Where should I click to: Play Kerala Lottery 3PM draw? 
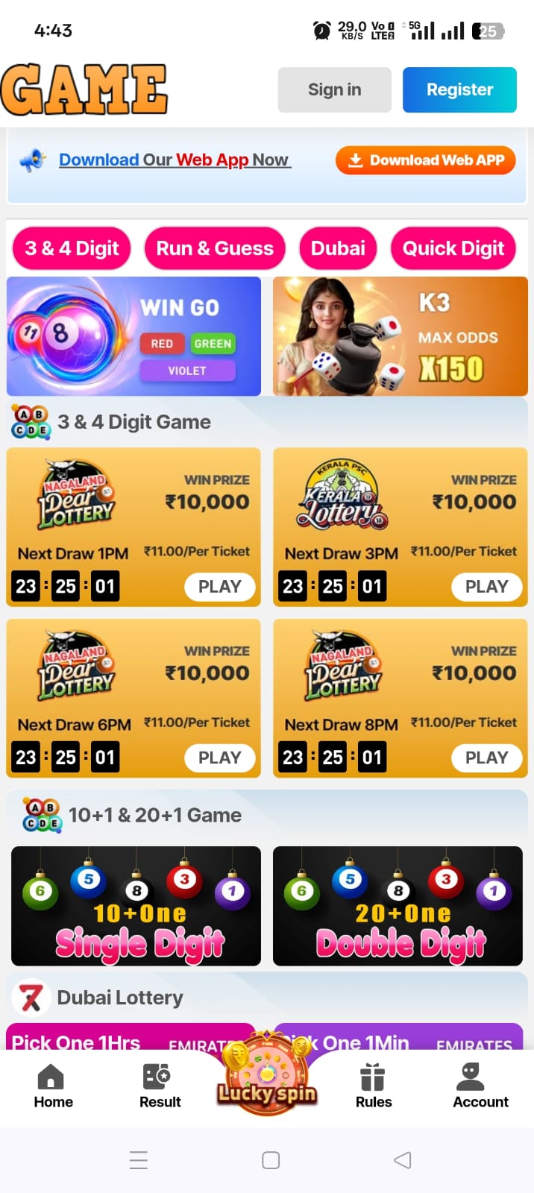(486, 587)
